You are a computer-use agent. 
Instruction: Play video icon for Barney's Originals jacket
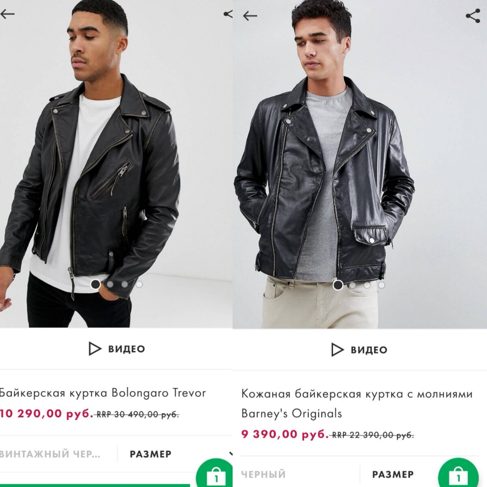pos(337,349)
